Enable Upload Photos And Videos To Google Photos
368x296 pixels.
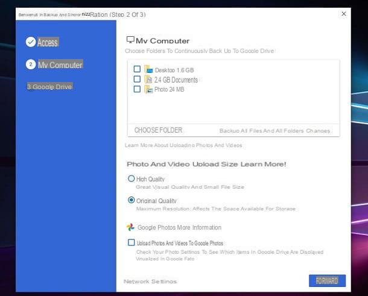131,242
